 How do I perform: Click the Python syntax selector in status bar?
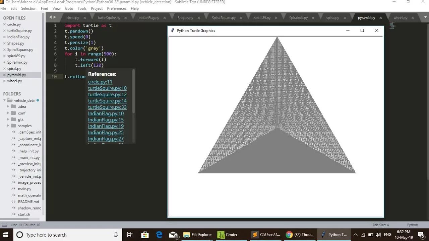(x=412, y=225)
